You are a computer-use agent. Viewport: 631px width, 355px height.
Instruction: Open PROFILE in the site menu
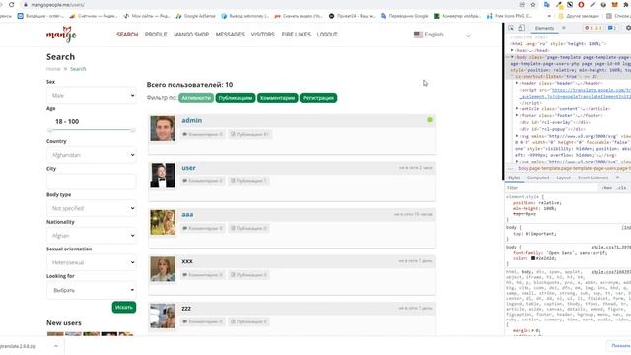[x=156, y=35]
